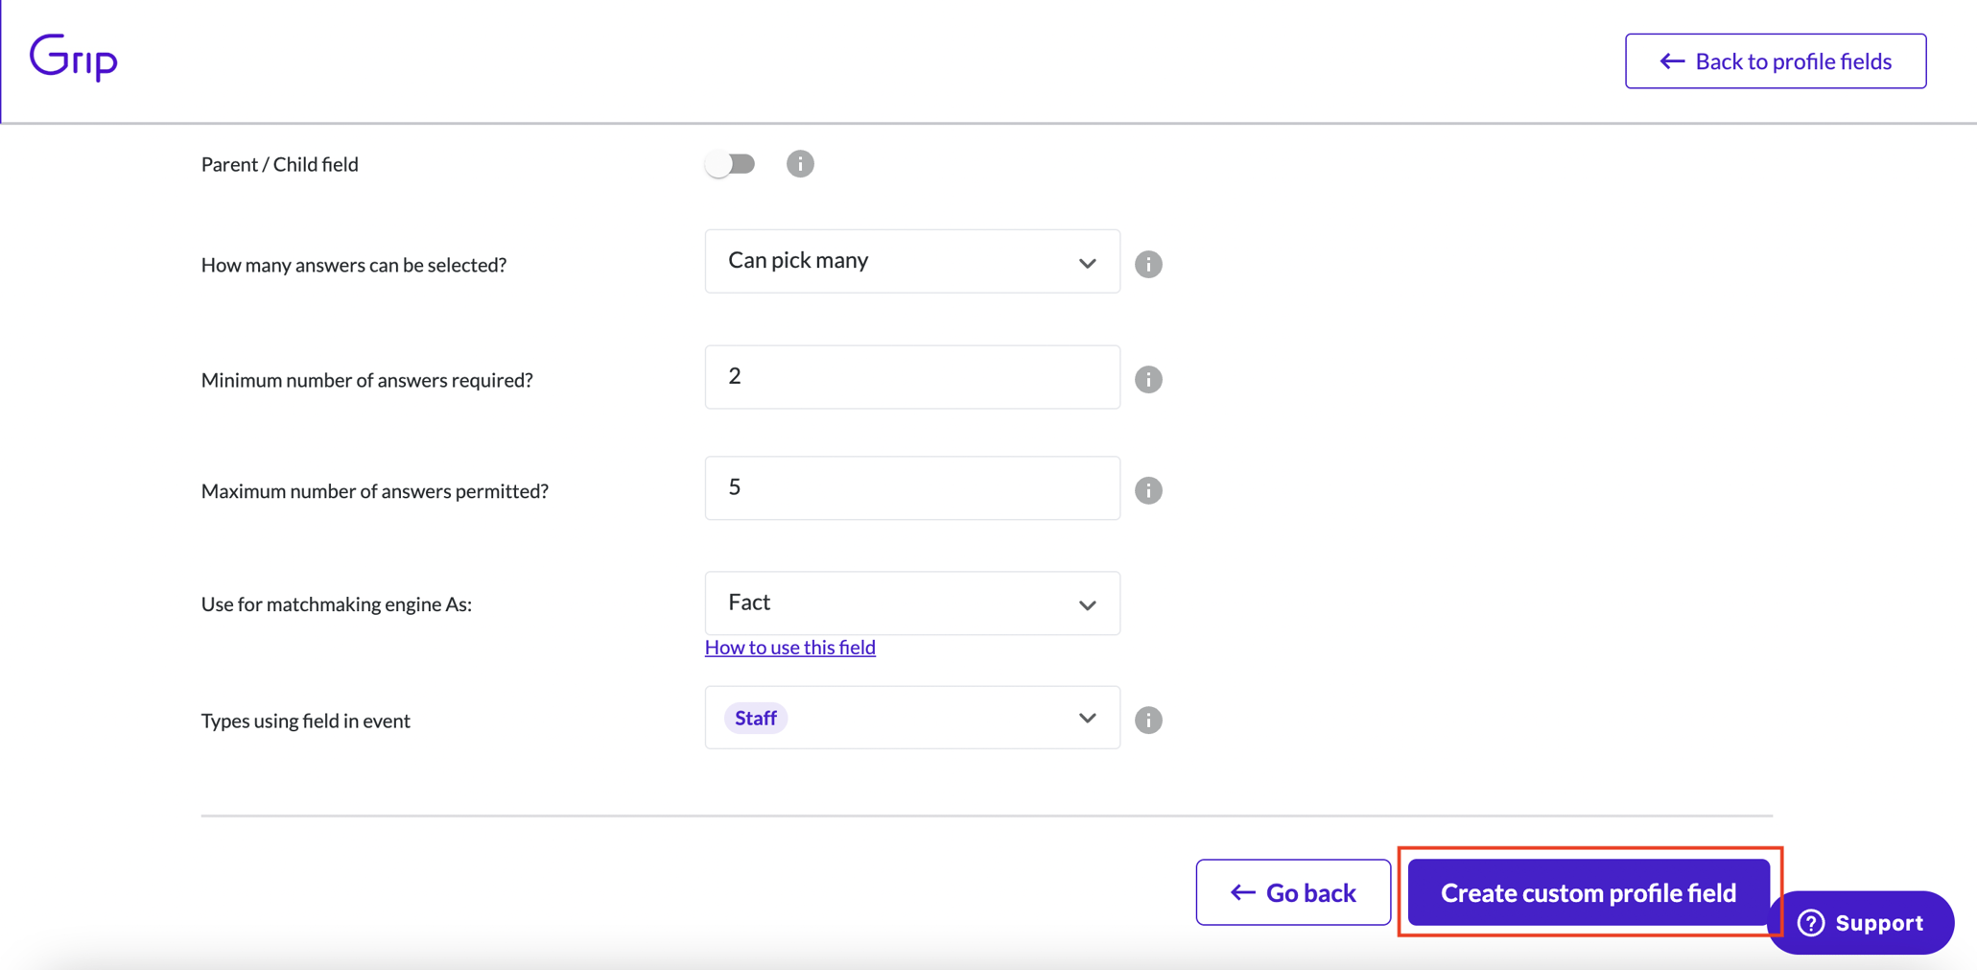Select the Staff tag chip
Screen dimensions: 1977x970
click(755, 717)
